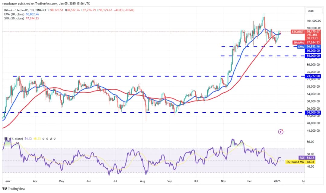Click the Aug label on time axis
The height and width of the screenshot is (193, 326).
pos(143,181)
